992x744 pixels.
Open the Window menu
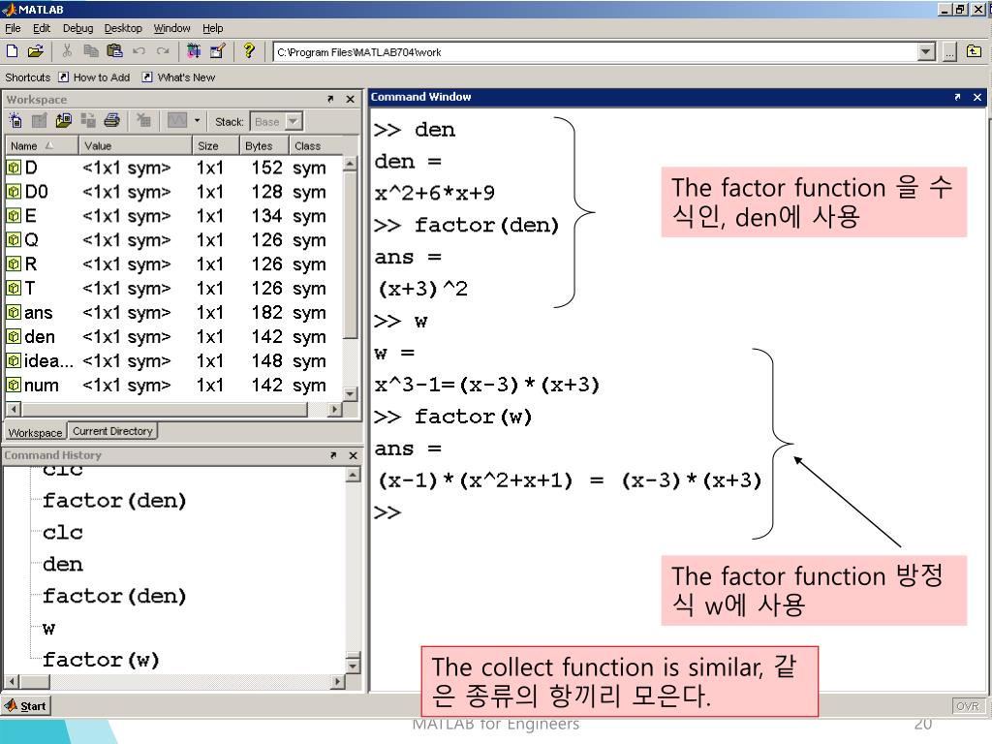(171, 28)
